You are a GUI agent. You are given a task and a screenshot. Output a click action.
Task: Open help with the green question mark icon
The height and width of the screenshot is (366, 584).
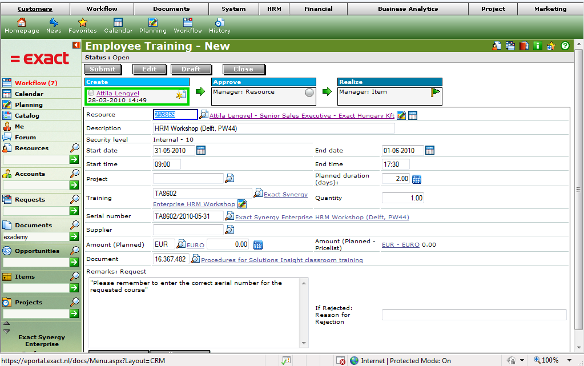[x=565, y=46]
